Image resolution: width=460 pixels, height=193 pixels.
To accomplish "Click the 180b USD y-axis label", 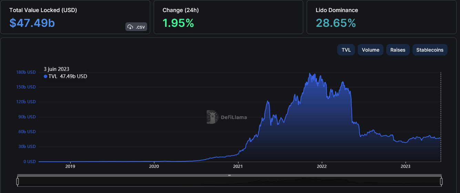I will [x=26, y=72].
